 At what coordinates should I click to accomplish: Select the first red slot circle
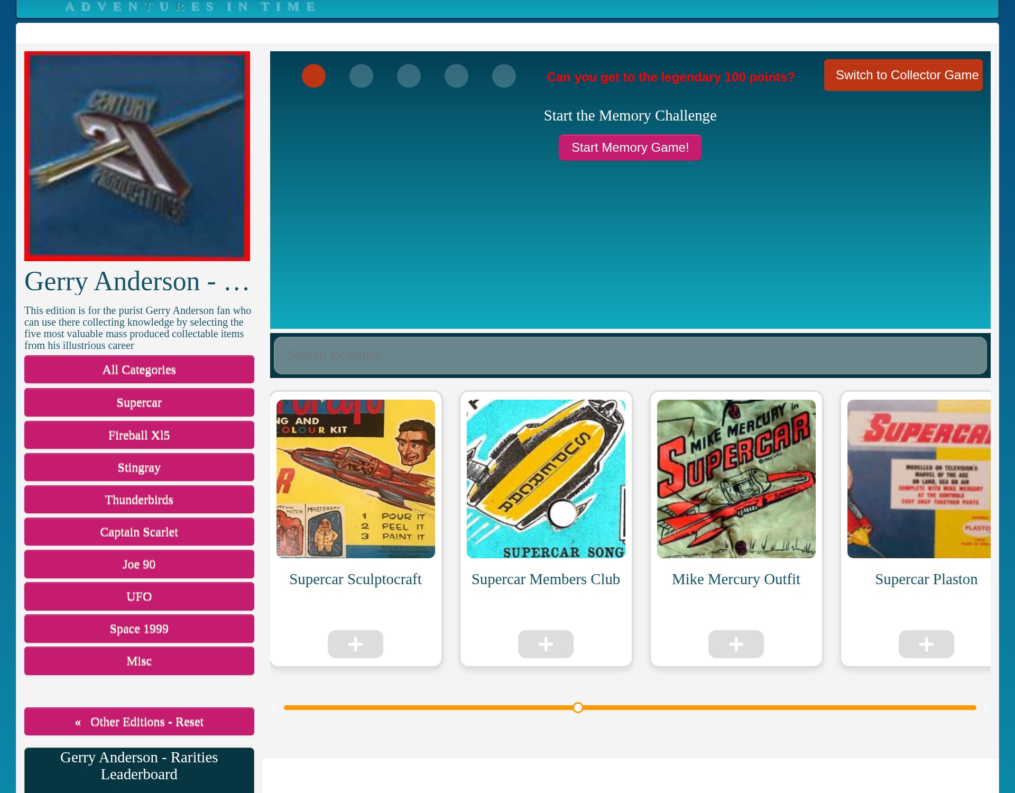[x=313, y=76]
